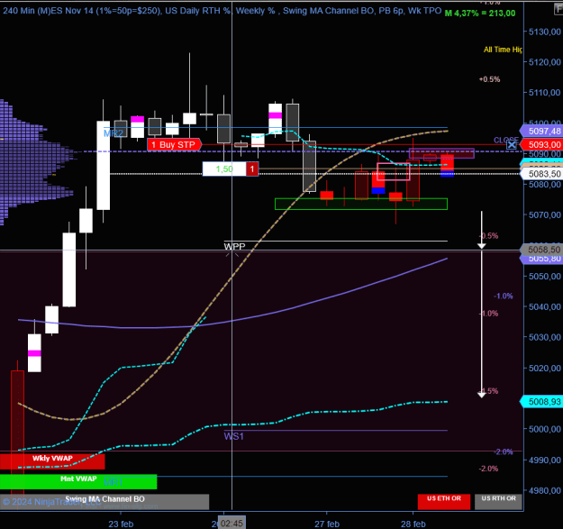Click the +0.5% level label
The image size is (563, 529).
489,79
